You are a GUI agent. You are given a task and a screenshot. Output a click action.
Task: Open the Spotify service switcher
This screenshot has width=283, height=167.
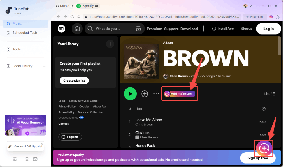[x=88, y=6]
